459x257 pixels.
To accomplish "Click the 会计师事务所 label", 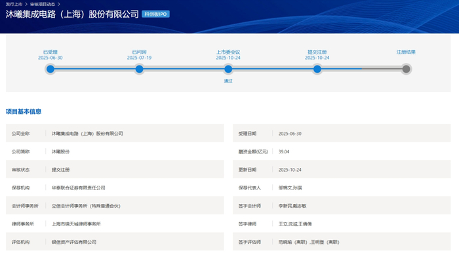I will click(25, 206).
